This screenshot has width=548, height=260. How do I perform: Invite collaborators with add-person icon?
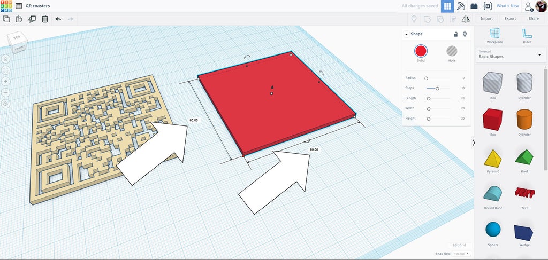click(x=529, y=6)
